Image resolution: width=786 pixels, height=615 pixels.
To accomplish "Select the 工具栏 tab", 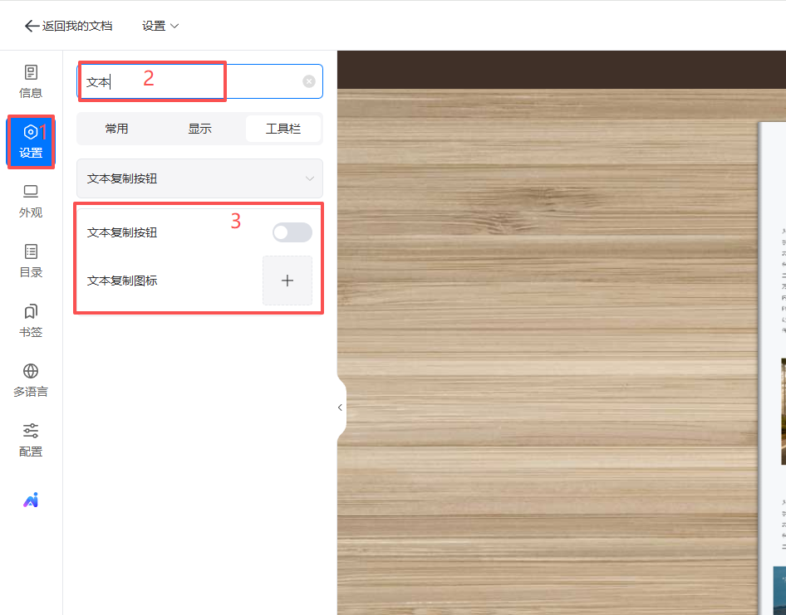I will [282, 129].
